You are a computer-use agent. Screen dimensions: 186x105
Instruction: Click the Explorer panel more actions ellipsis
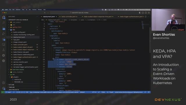click(x=37, y=17)
